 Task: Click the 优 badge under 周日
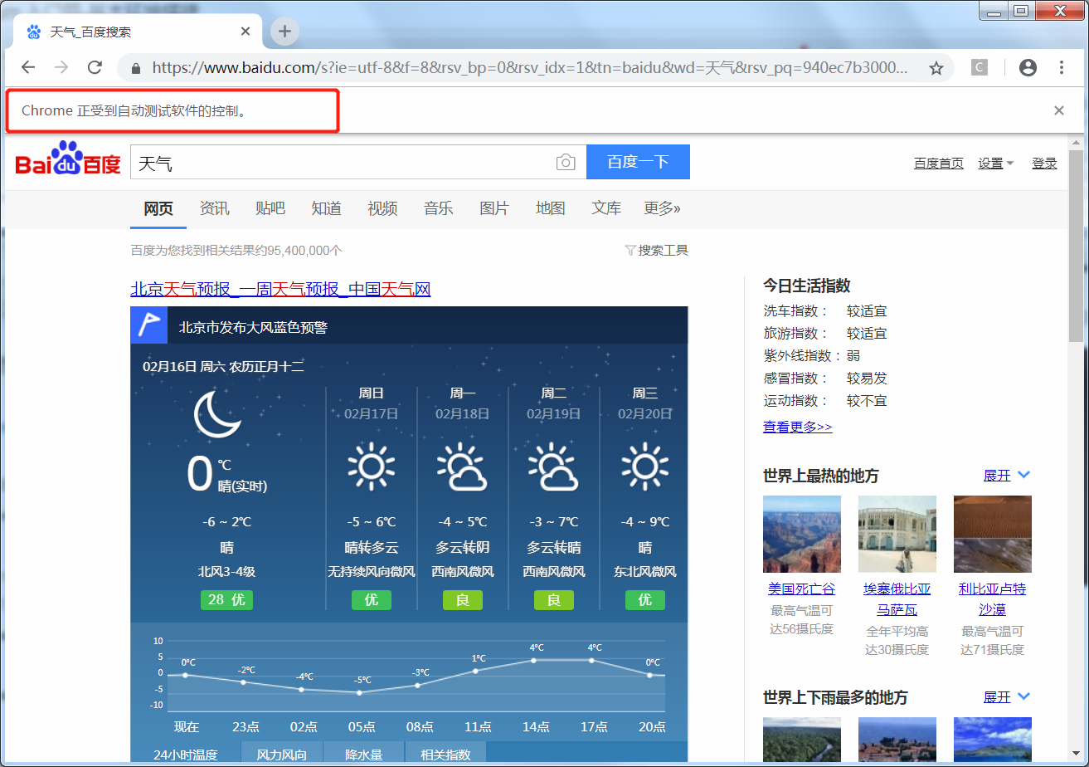[x=372, y=599]
